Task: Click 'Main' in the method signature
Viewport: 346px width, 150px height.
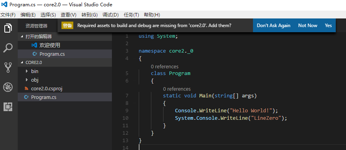Action: coord(205,96)
